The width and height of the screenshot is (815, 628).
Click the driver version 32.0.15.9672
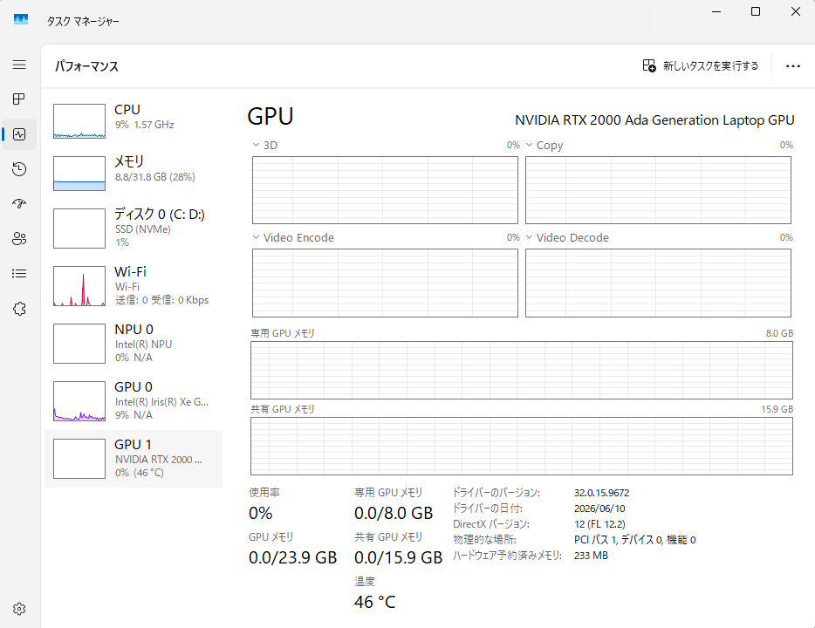pos(601,493)
